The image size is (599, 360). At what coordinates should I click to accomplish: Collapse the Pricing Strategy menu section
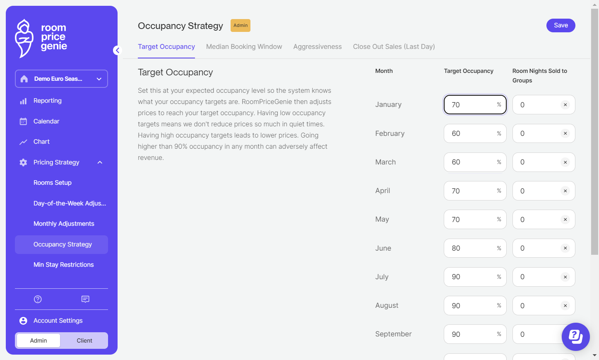tap(100, 162)
